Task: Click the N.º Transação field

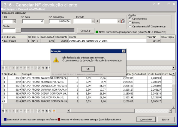Action: tap(60, 21)
